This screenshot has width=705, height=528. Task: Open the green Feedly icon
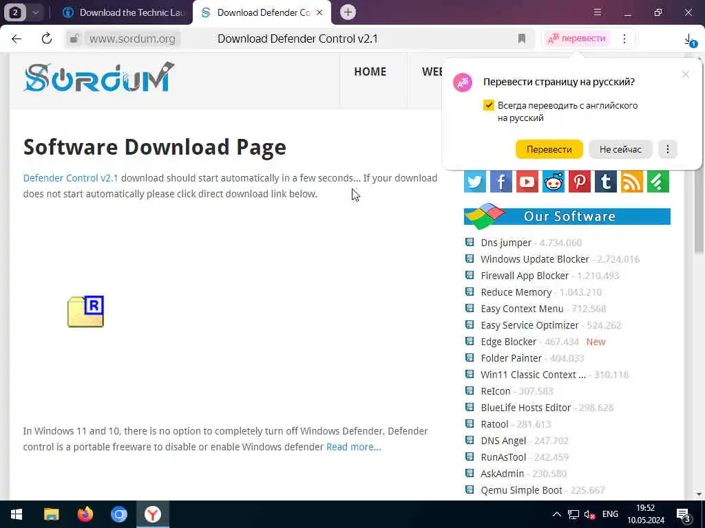[658, 181]
